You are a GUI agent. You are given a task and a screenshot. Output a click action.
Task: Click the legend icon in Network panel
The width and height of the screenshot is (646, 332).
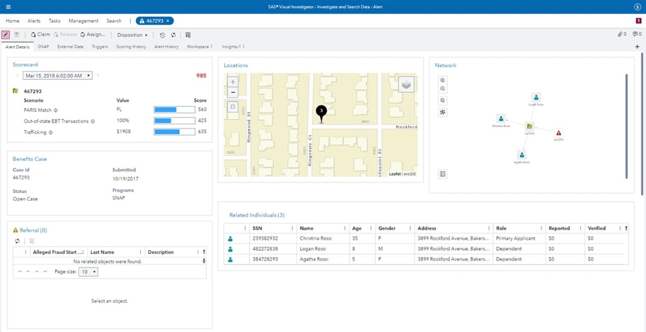click(x=442, y=174)
